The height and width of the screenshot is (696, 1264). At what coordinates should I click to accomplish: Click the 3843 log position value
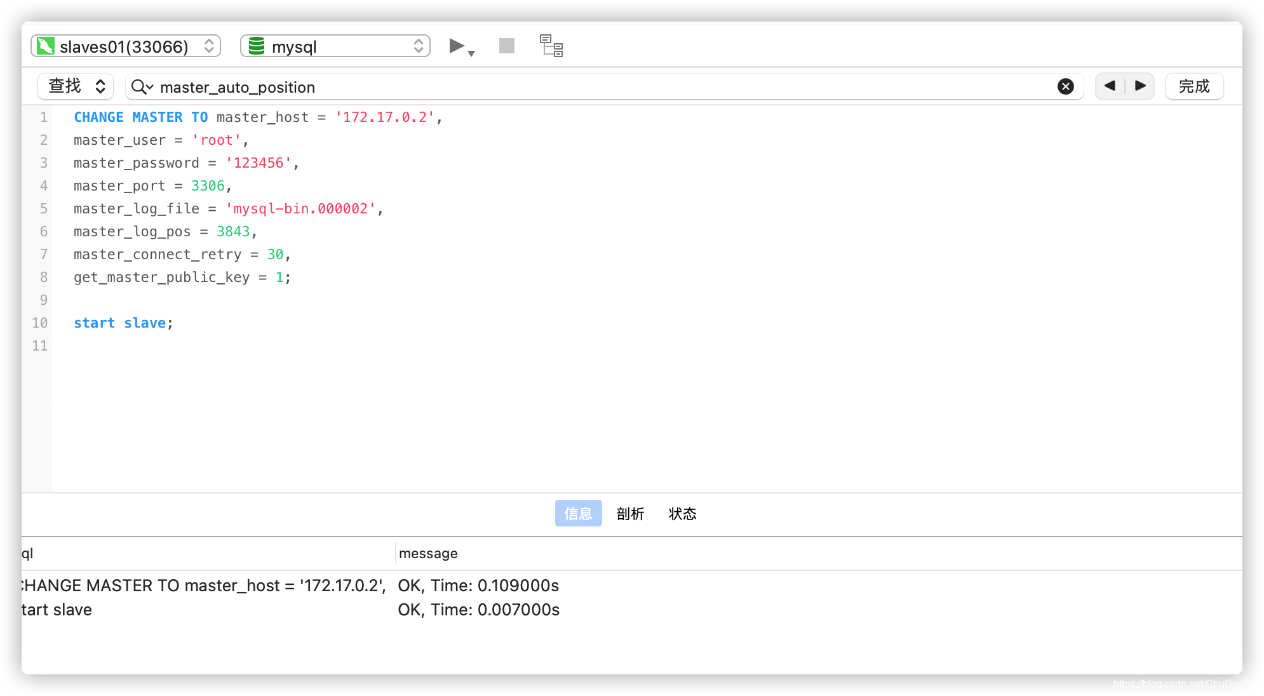[x=233, y=231]
